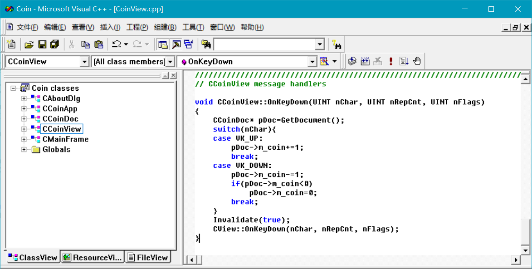
Task: Open the redo history dropdown arrow
Action: pyautogui.click(x=146, y=44)
